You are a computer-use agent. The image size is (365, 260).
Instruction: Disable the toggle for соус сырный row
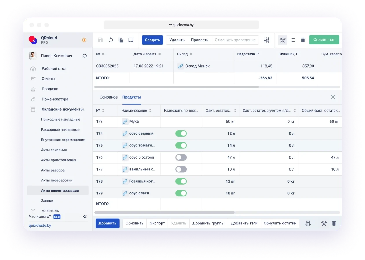181,133
